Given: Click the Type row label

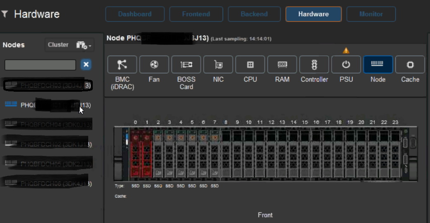Looking at the screenshot, I should point(120,186).
